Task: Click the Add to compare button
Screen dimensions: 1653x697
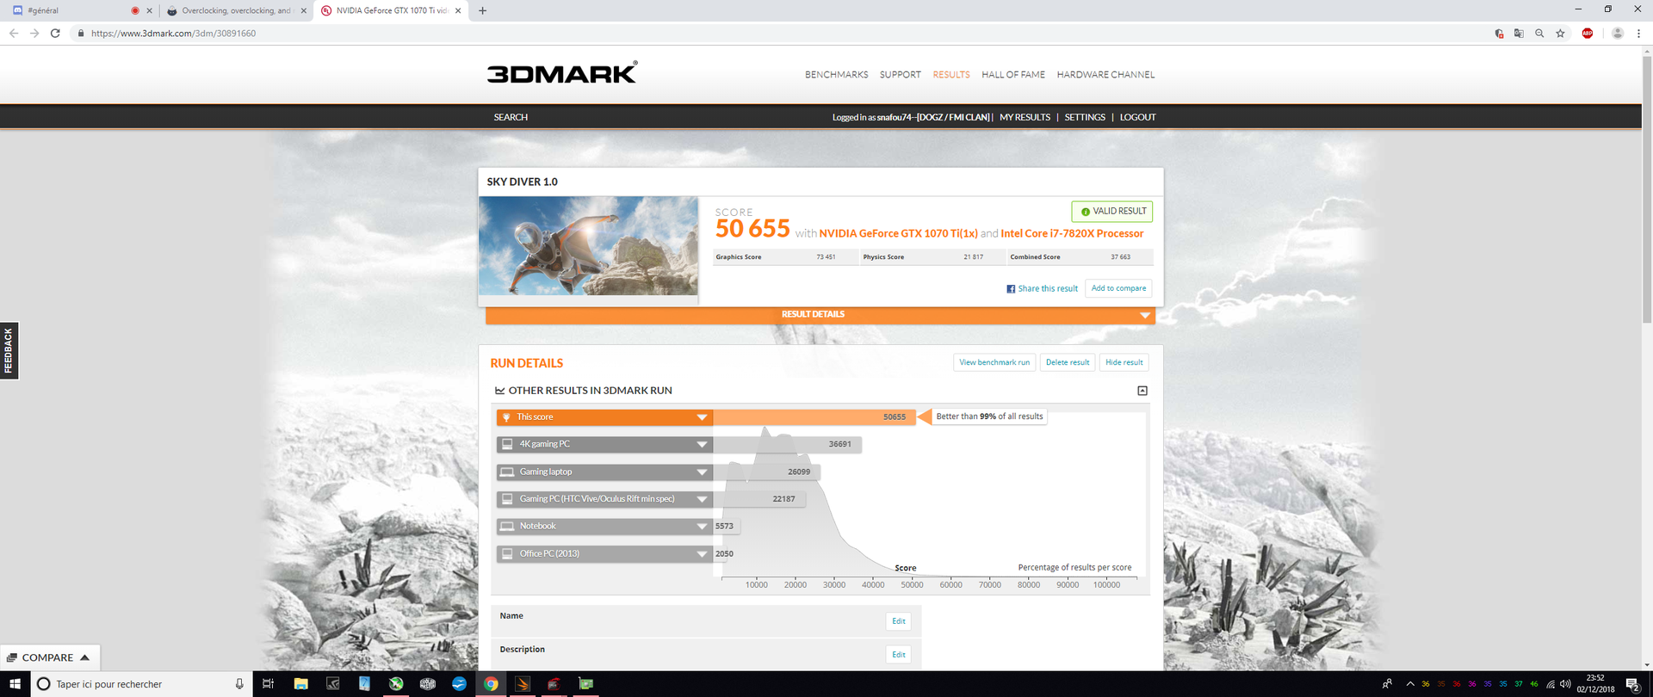Action: pos(1118,288)
